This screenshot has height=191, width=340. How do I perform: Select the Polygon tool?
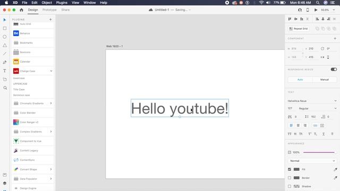5,45
